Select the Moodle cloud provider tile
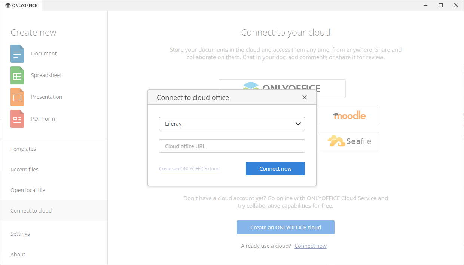The height and width of the screenshot is (265, 464). [x=349, y=115]
